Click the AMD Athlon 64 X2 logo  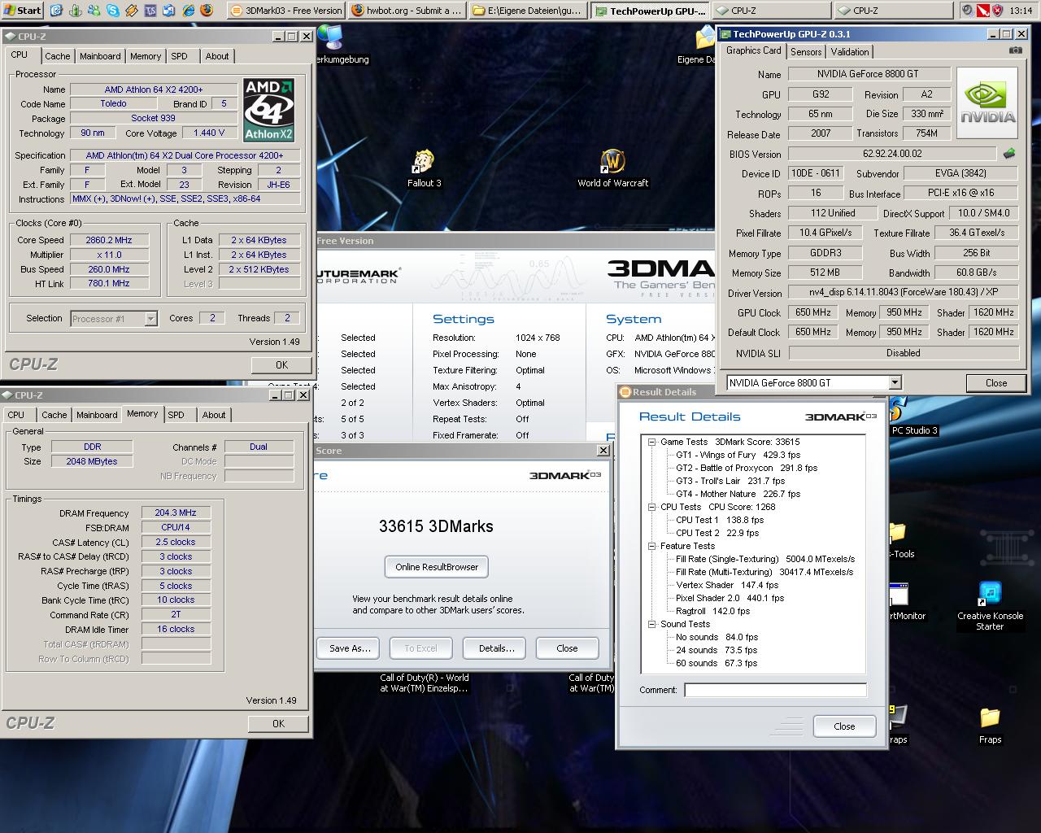(x=269, y=110)
